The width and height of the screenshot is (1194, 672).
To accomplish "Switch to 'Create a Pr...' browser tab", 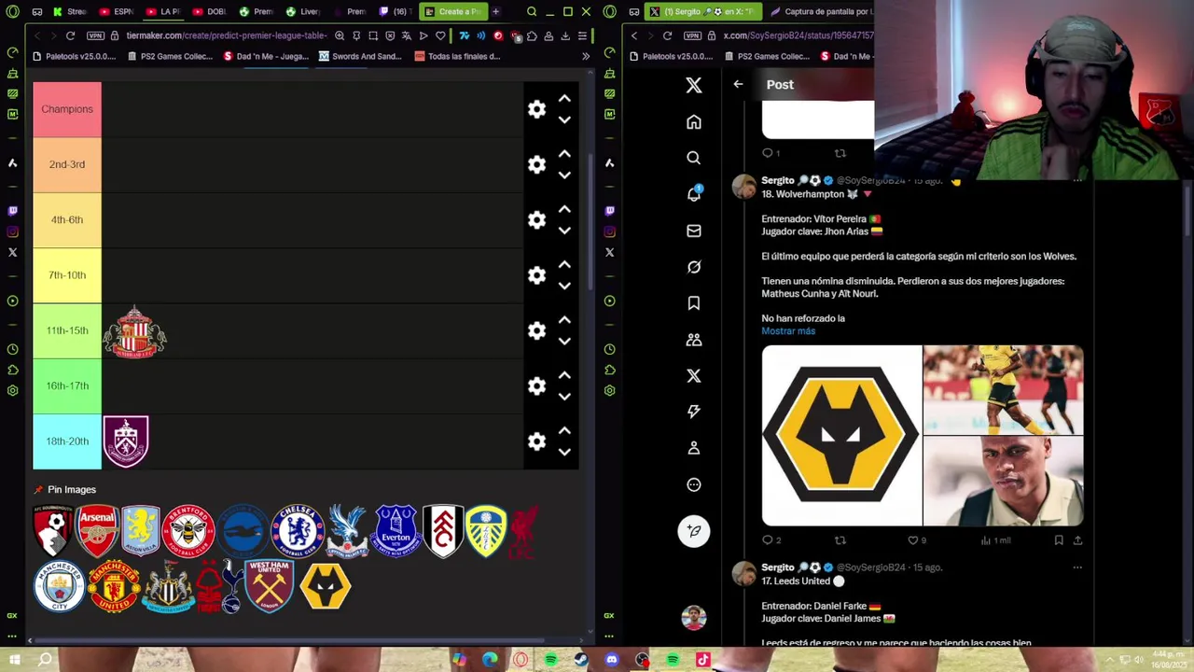I will tap(452, 11).
